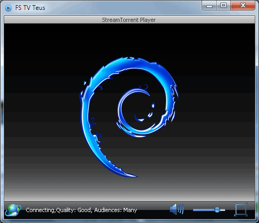Click the blue play app icon in title bar
The image size is (259, 223).
pyautogui.click(x=8, y=8)
